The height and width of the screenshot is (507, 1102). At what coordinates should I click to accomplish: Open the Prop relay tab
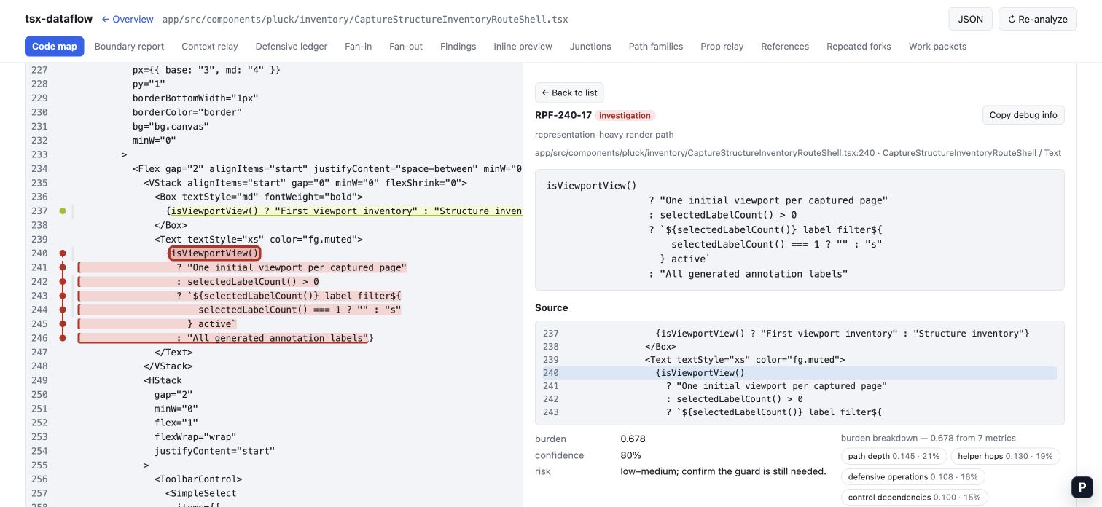pyautogui.click(x=722, y=46)
